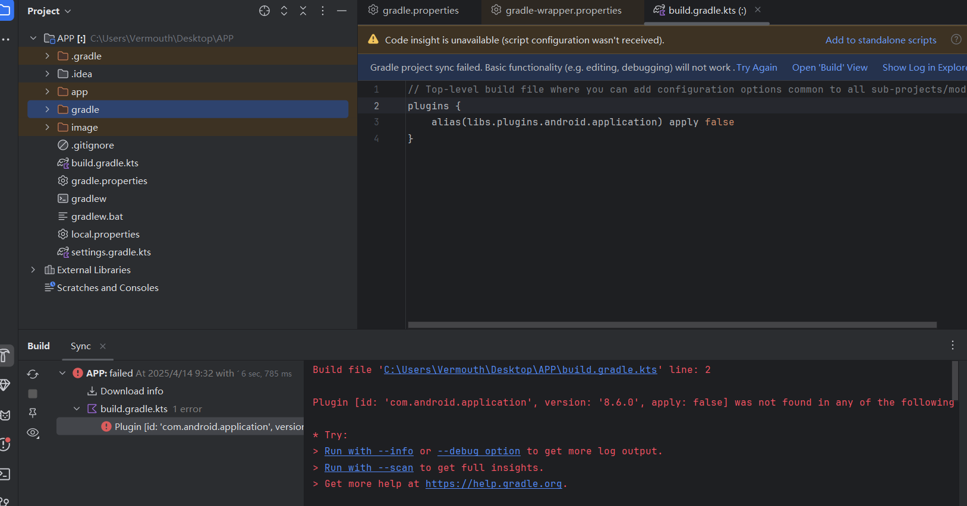Open the Terminal tool window icon
Viewport: 967px width, 506px height.
click(5, 474)
